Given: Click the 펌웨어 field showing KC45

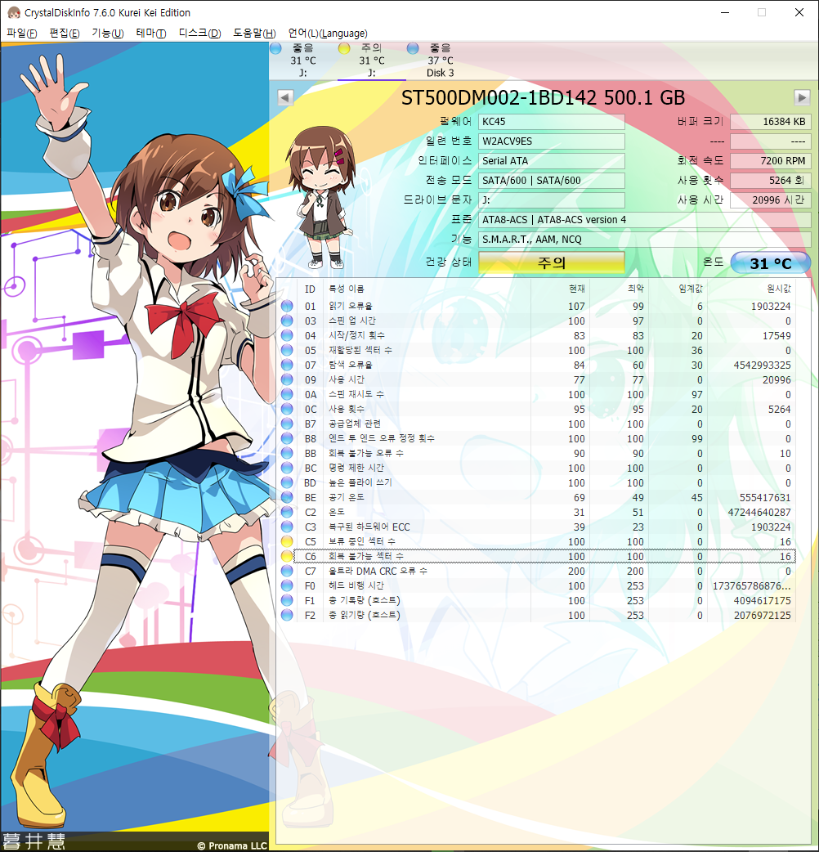Looking at the screenshot, I should (x=551, y=122).
